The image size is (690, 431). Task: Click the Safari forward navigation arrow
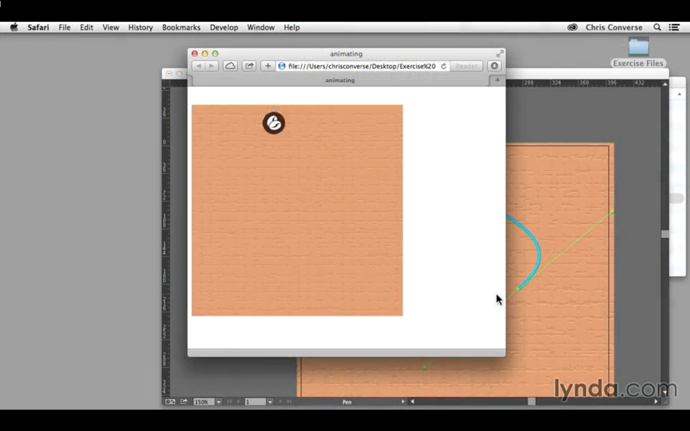[x=211, y=66]
